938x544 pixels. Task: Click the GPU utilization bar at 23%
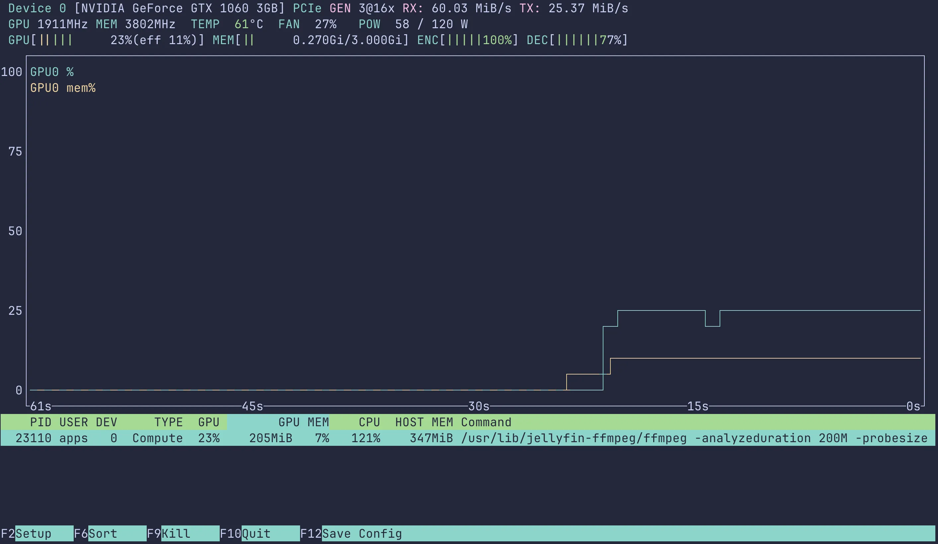[106, 40]
